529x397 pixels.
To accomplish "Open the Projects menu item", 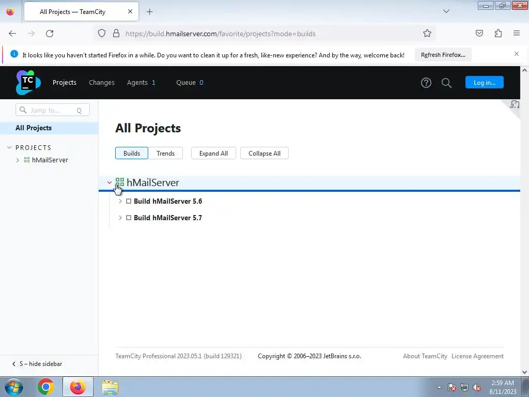I will coord(65,82).
